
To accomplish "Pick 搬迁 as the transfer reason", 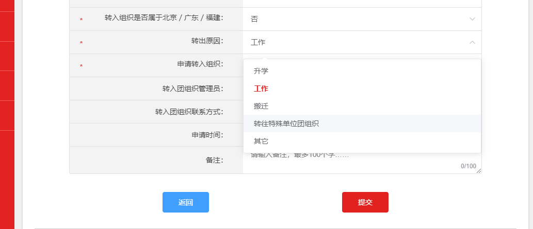I will click(261, 106).
